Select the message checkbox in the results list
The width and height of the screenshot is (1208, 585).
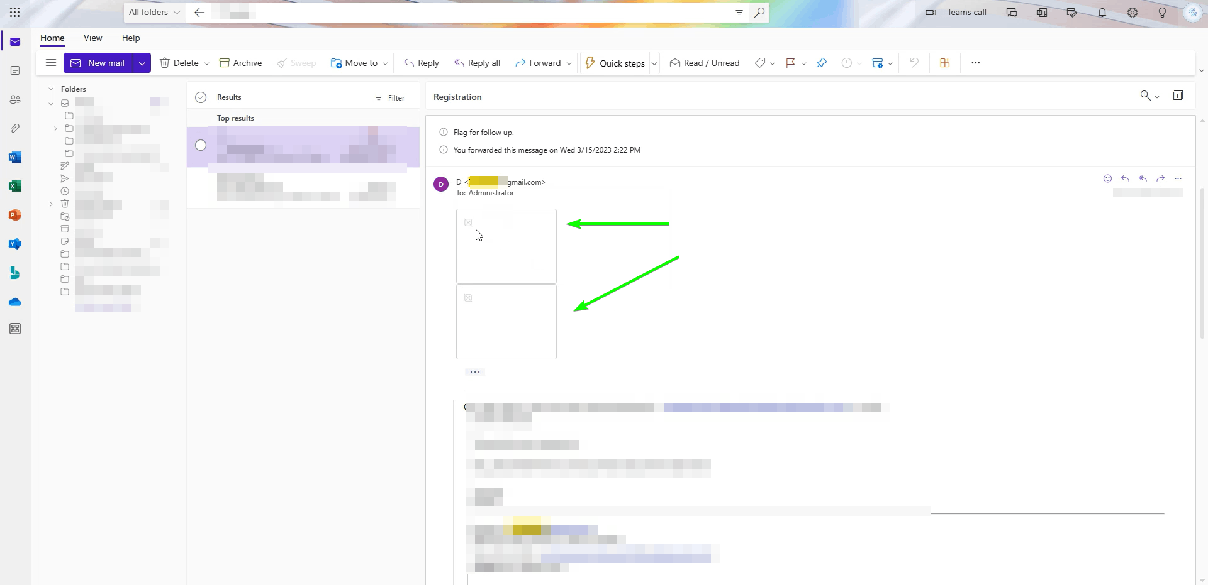coord(201,145)
